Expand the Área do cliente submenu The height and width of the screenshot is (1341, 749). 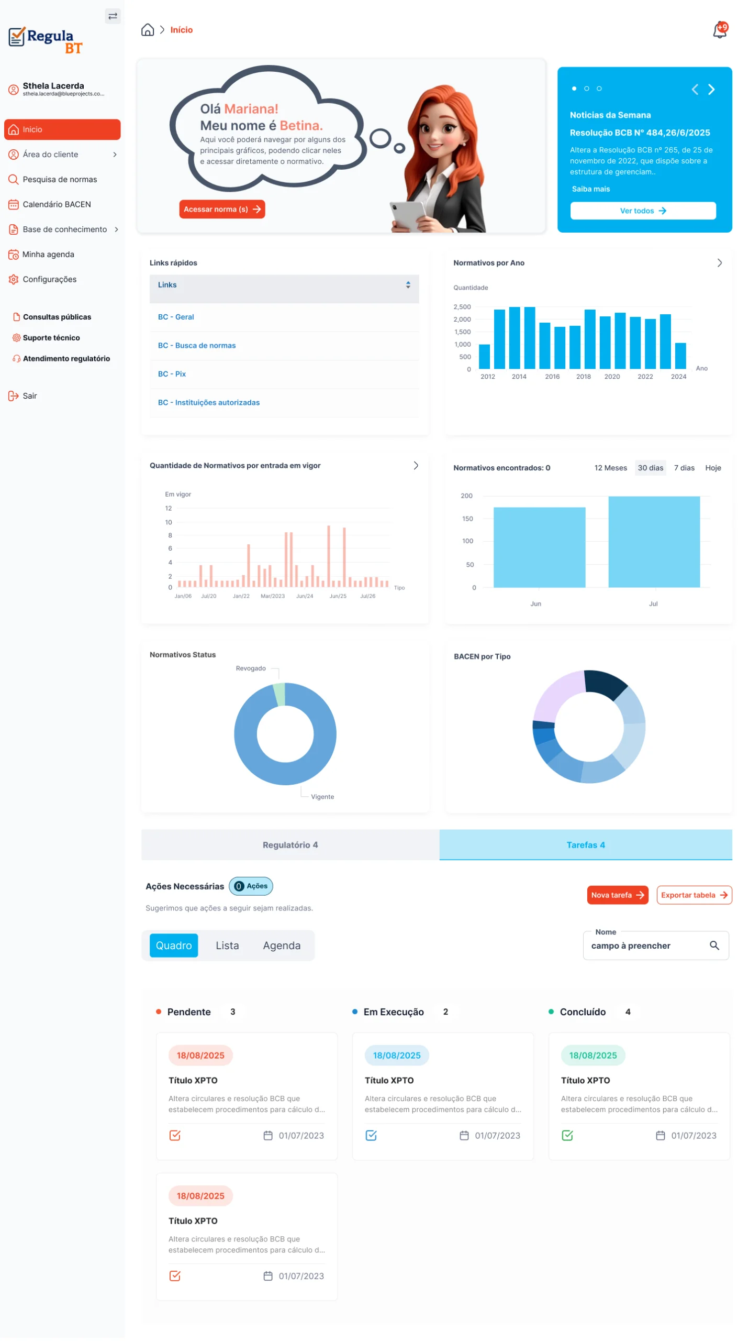(x=115, y=155)
